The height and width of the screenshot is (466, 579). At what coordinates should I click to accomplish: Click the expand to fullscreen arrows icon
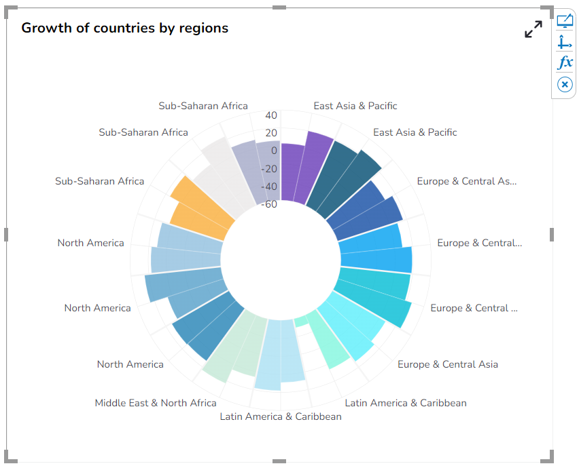point(533,29)
